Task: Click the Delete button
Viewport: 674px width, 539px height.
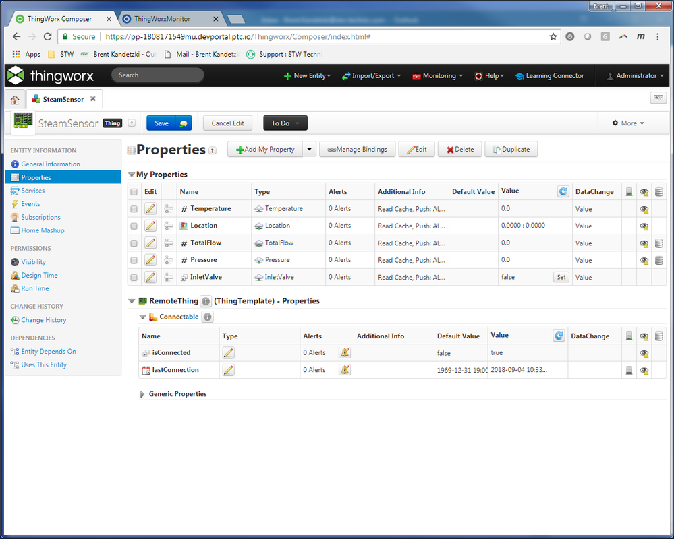Action: (459, 150)
